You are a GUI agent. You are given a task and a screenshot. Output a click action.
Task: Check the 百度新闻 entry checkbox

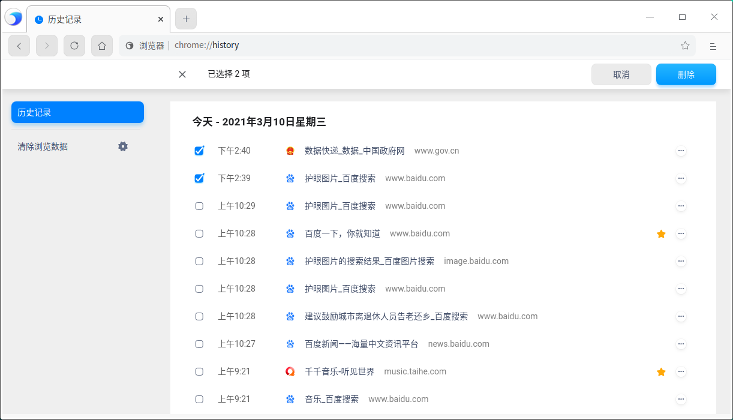click(199, 344)
